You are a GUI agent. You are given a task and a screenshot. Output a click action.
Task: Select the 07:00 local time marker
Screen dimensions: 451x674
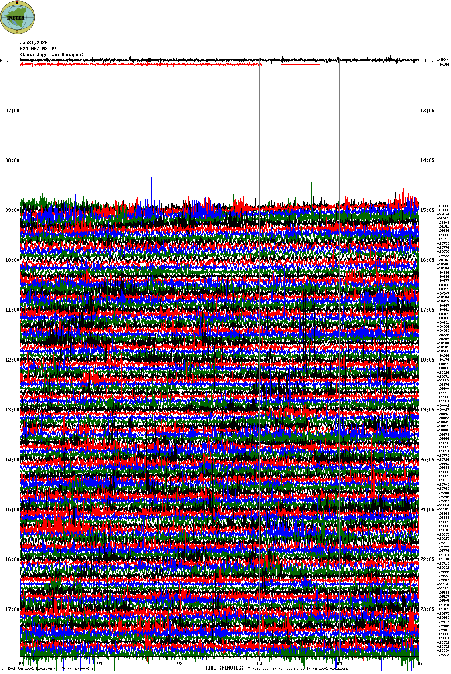click(x=12, y=111)
